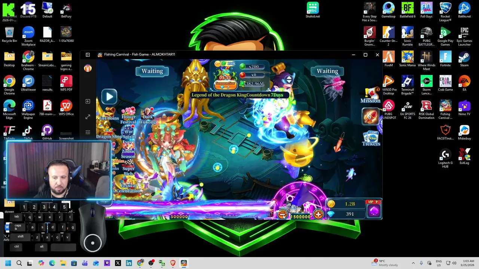The width and height of the screenshot is (479, 269).
Task: Open the Twitch app in the taskbar
Action: [107, 263]
